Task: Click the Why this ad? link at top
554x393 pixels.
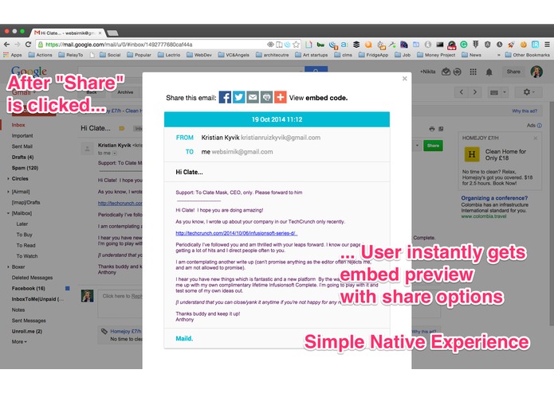Action: click(x=525, y=111)
